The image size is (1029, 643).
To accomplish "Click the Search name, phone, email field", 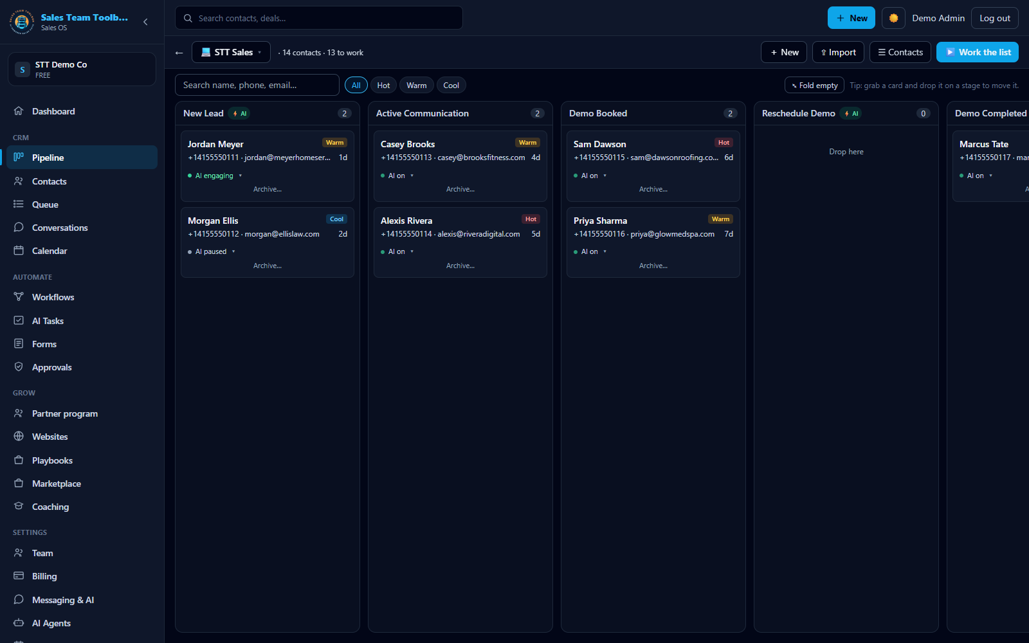I will click(x=257, y=85).
